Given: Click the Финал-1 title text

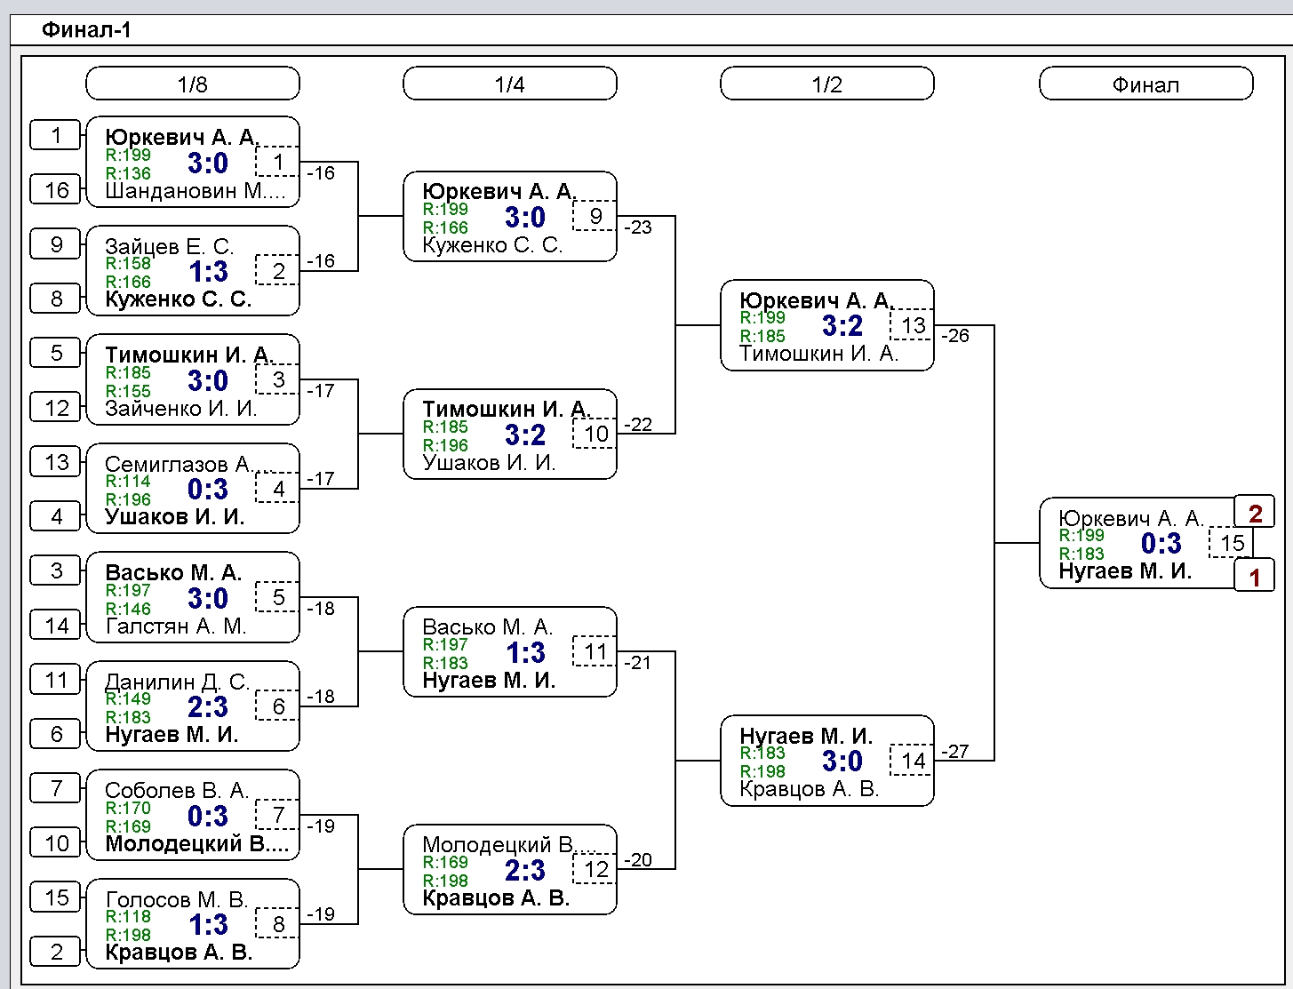Looking at the screenshot, I should pos(87,30).
